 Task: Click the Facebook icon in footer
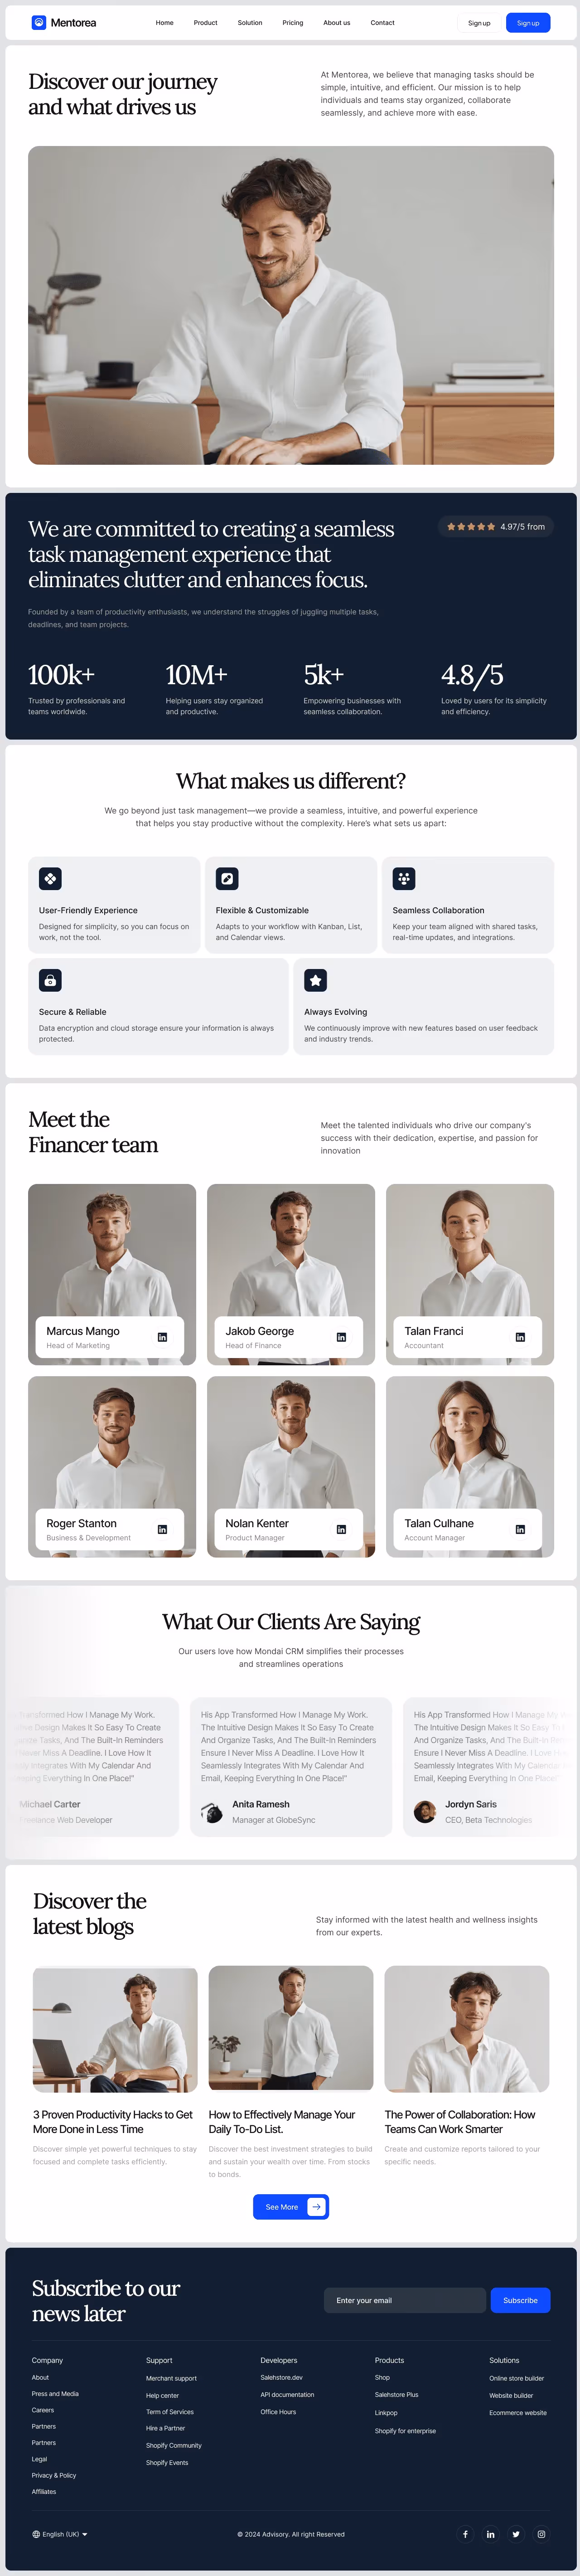(x=465, y=2534)
